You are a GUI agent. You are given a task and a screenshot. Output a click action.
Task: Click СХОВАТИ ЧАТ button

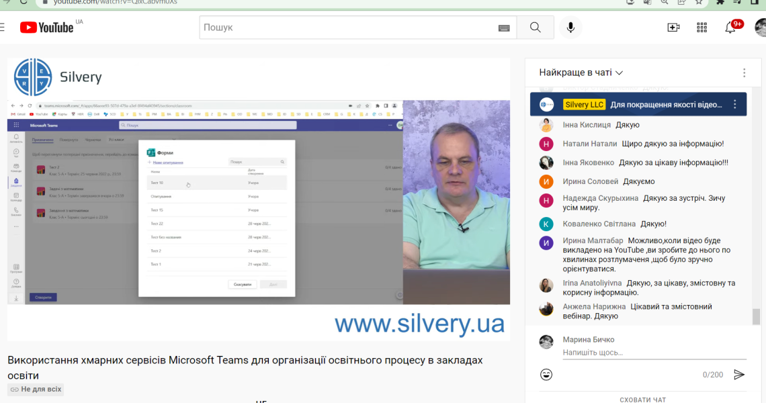[x=643, y=399]
